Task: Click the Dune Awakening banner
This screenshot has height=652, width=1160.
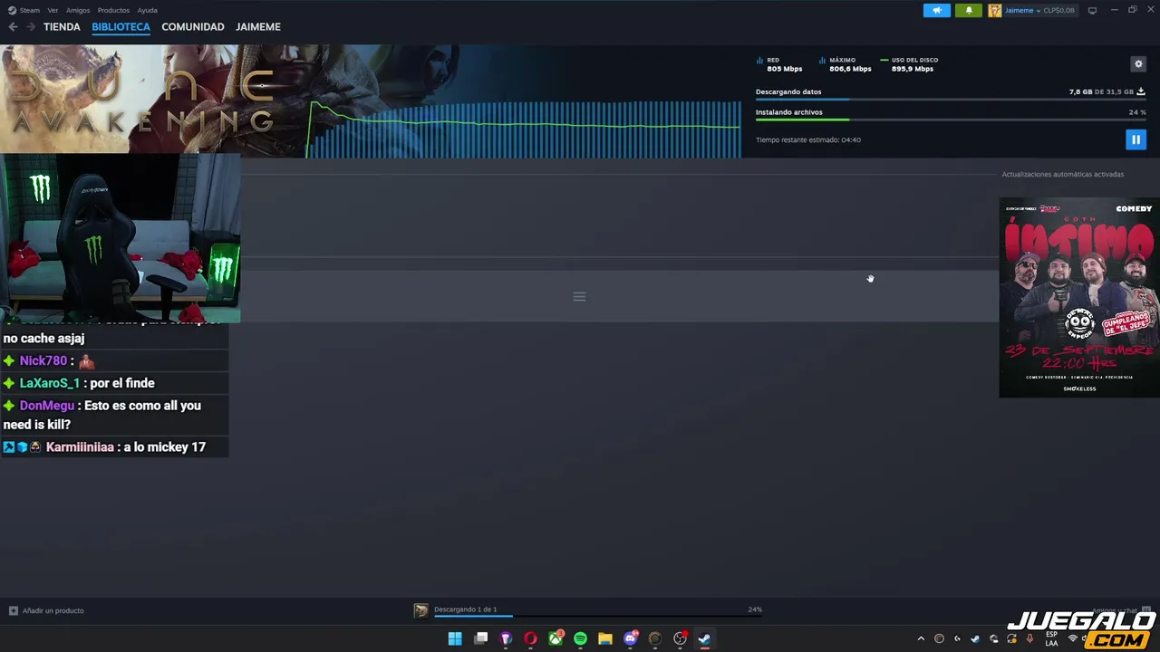Action: pos(152,100)
